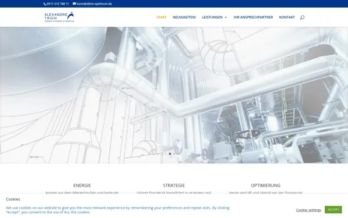The height and width of the screenshot is (218, 348).
Task: Click the hero industrial pipes image
Action: point(174,95)
